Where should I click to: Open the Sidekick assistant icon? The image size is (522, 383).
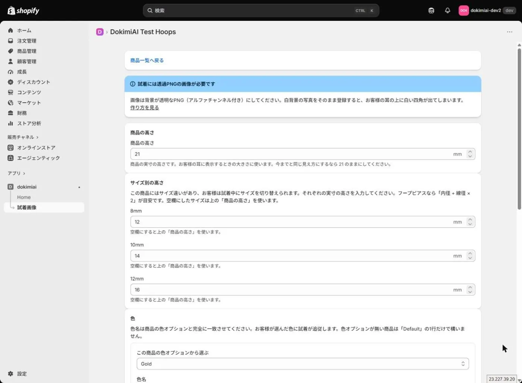(431, 10)
